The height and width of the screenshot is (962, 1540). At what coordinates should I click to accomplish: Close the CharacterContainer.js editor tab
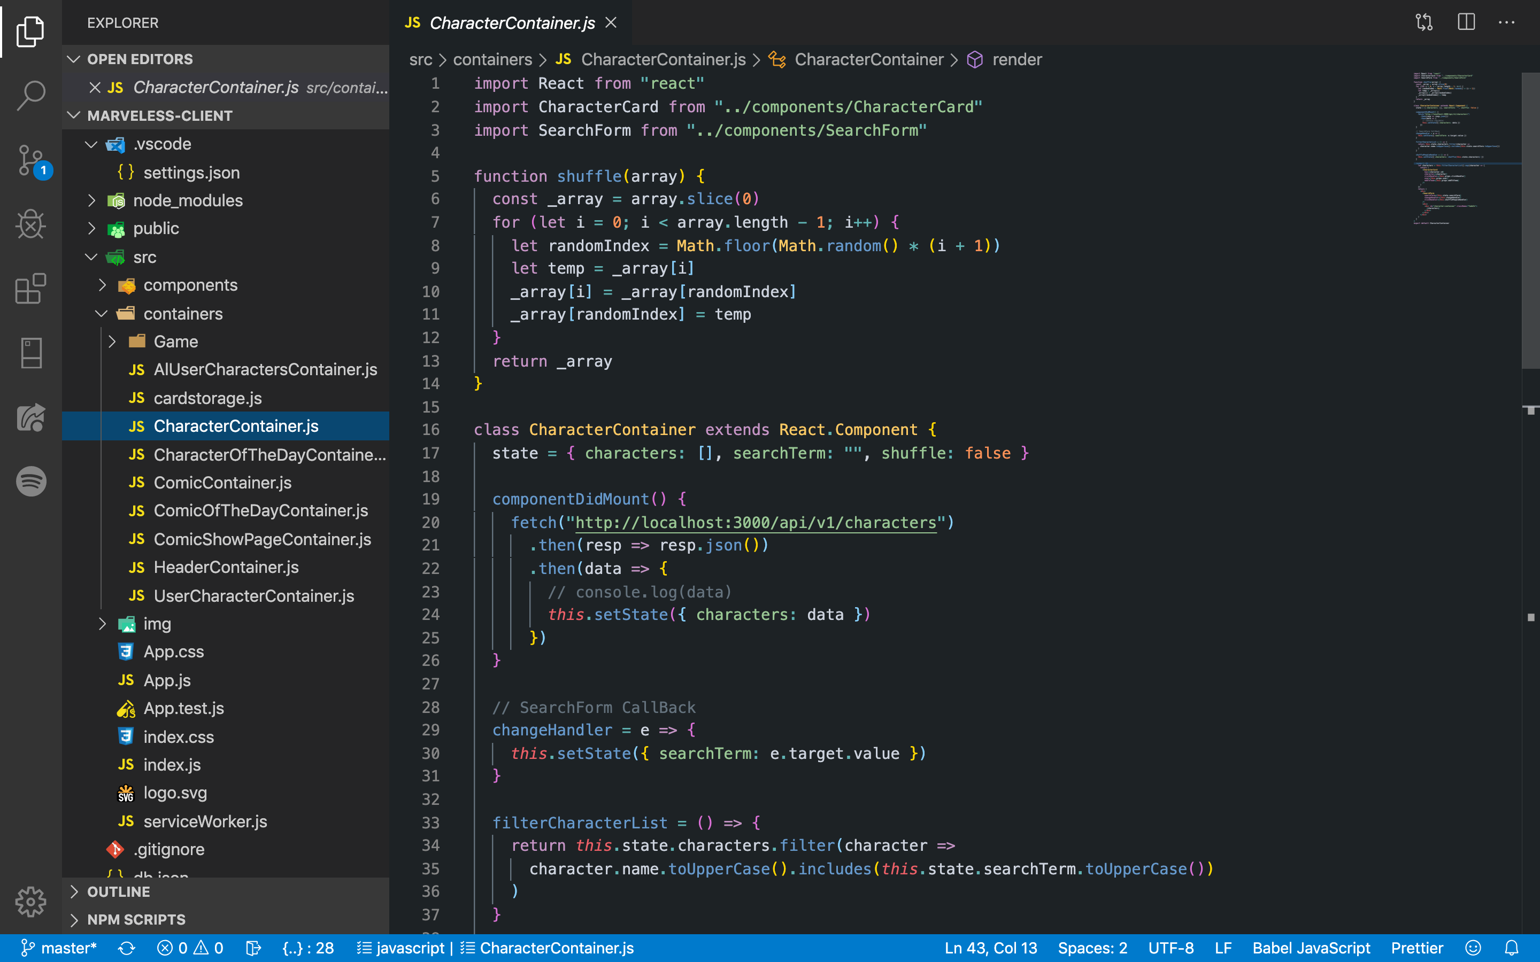[611, 23]
